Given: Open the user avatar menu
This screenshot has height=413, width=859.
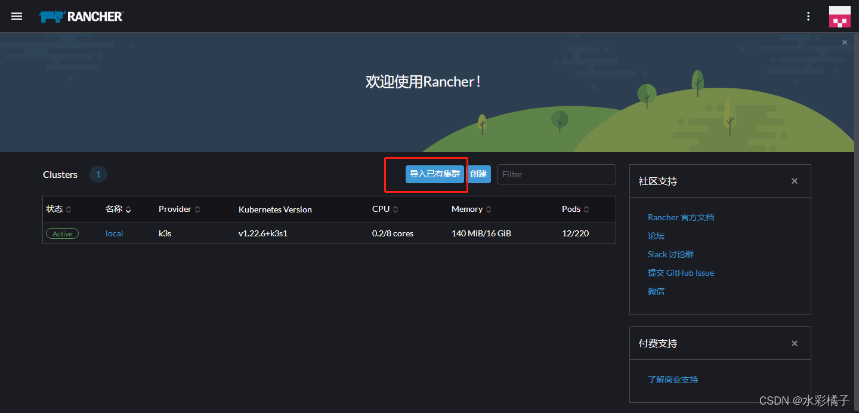Looking at the screenshot, I should coord(839,17).
